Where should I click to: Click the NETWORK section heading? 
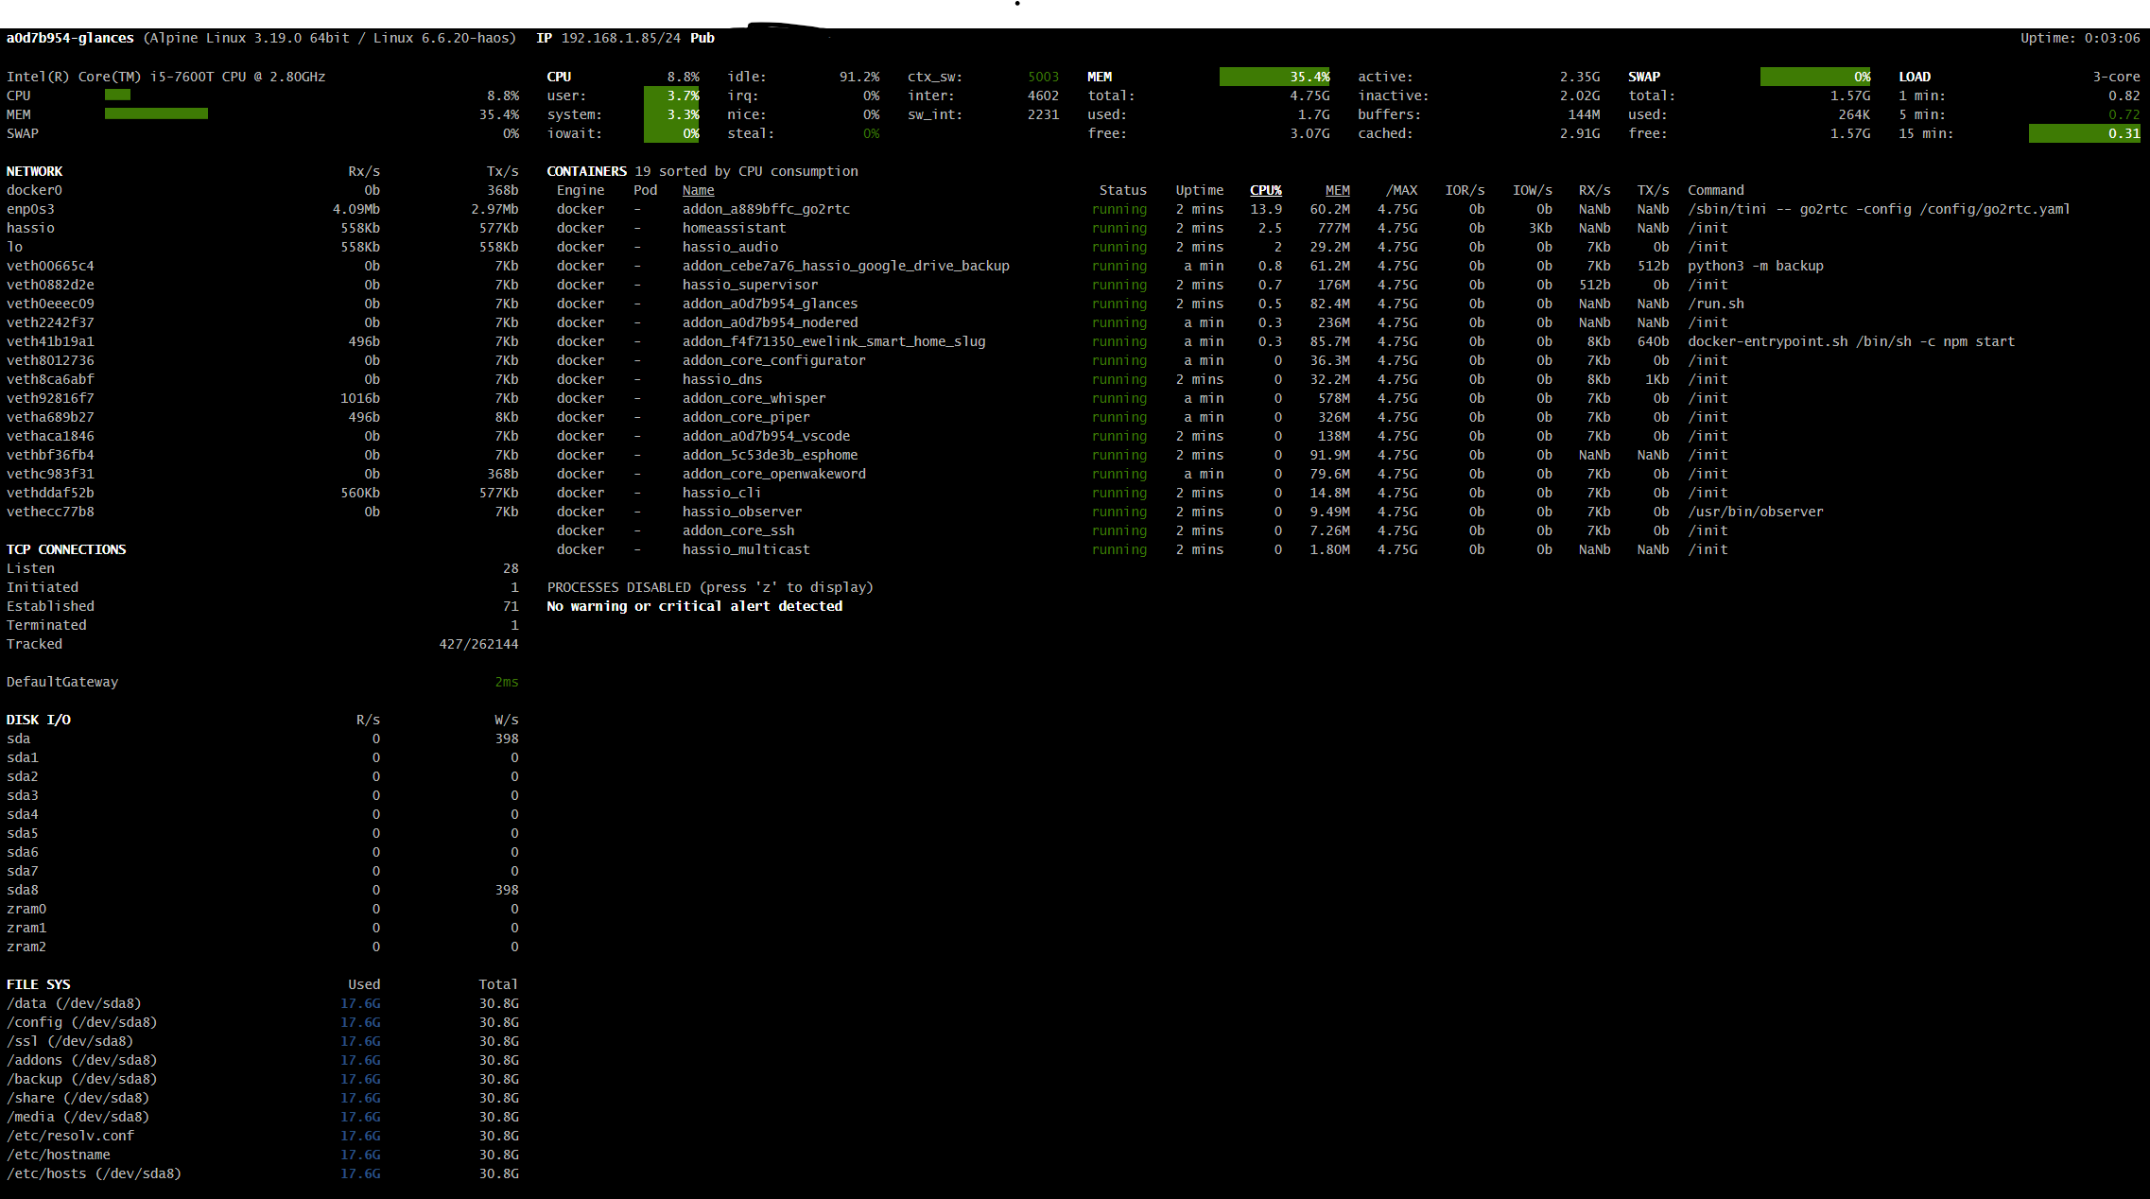[x=34, y=171]
